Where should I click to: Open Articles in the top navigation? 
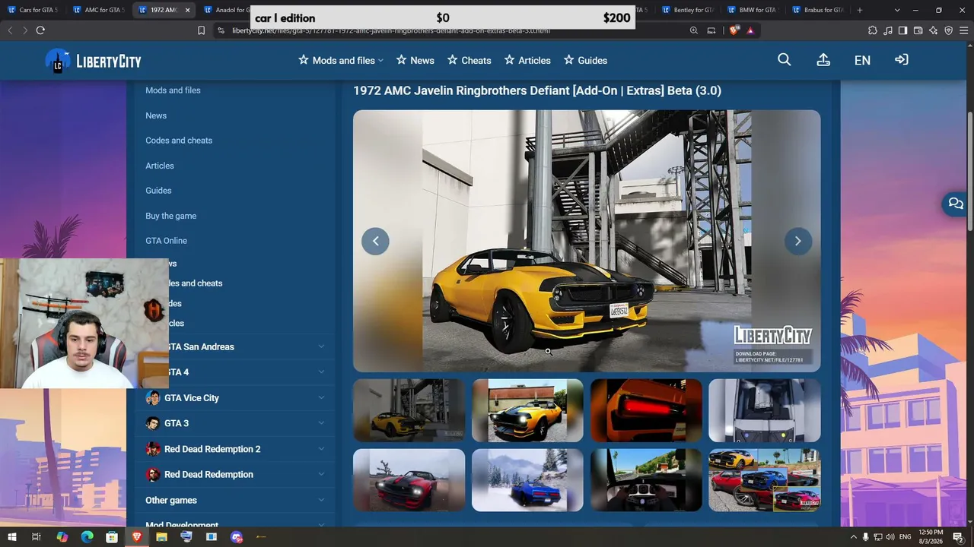pyautogui.click(x=527, y=60)
